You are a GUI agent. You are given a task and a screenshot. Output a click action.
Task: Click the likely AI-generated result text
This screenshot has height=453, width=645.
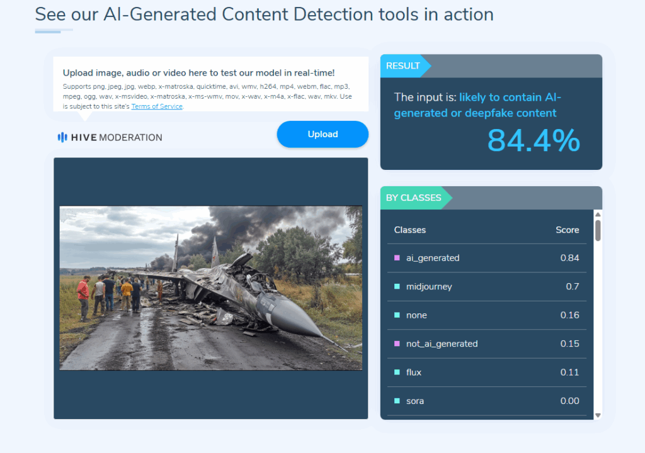tap(477, 105)
